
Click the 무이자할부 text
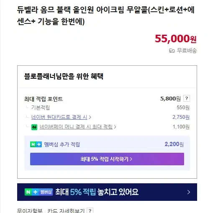tap(30, 210)
